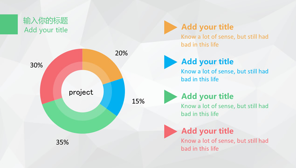Click the green 'Add your title' list heading

(207, 96)
